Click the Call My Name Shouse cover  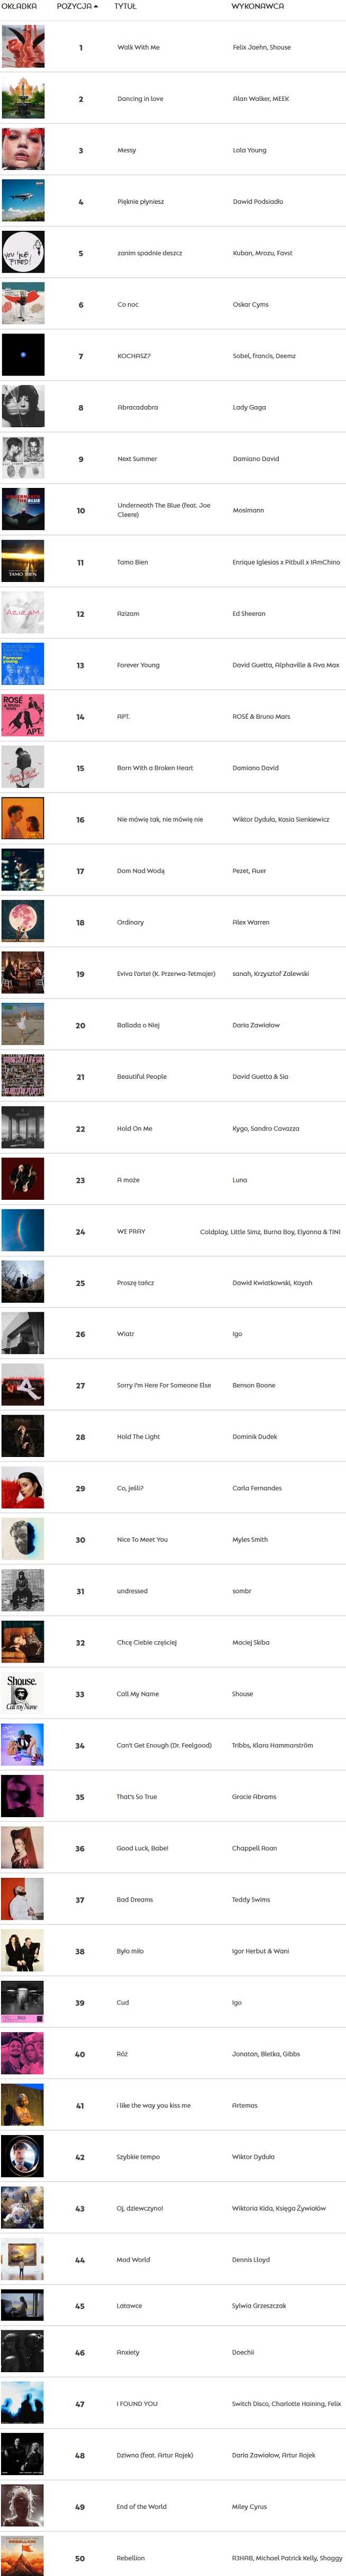click(23, 1694)
